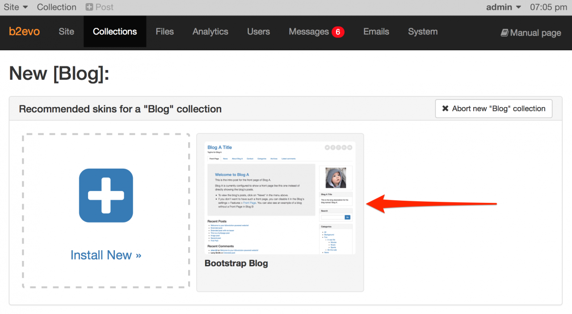Open the System tab
Screen dimensions: 572x314
423,32
